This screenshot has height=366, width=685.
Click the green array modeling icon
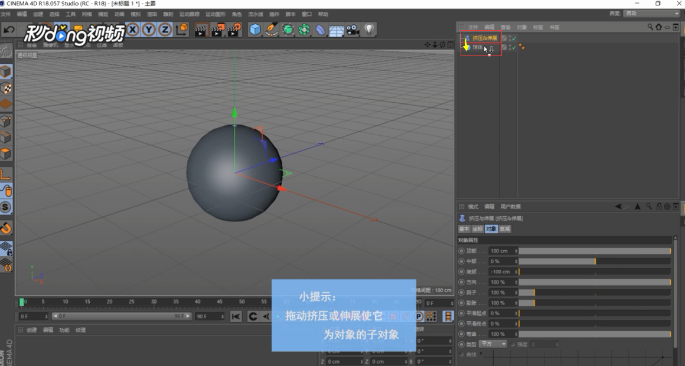[x=304, y=30]
